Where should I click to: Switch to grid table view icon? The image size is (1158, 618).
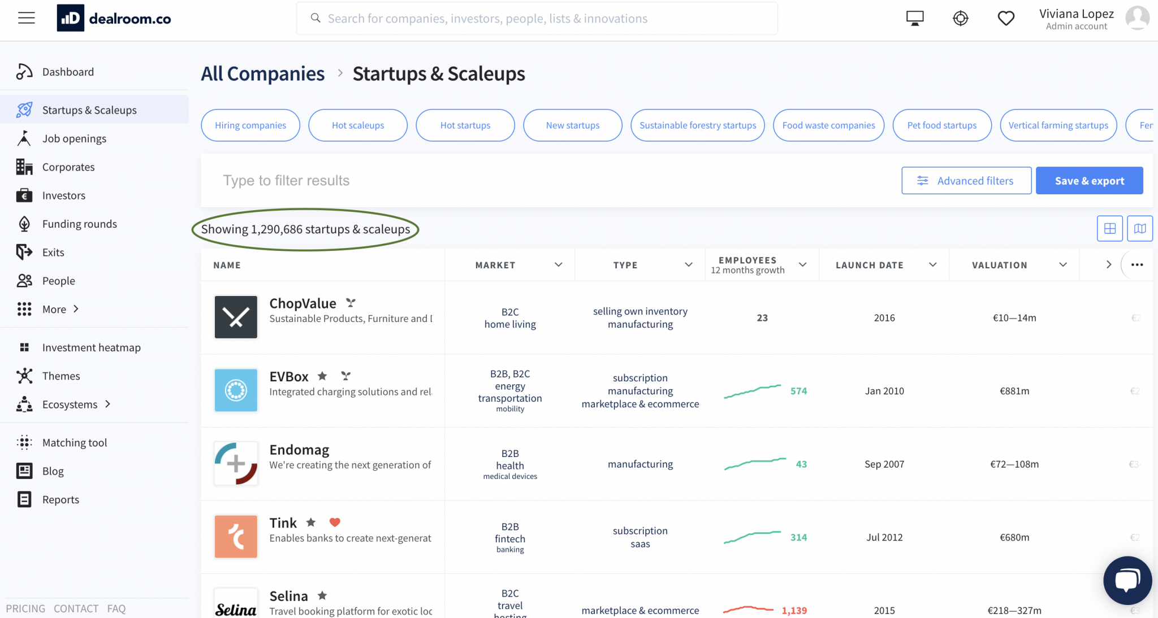tap(1109, 228)
